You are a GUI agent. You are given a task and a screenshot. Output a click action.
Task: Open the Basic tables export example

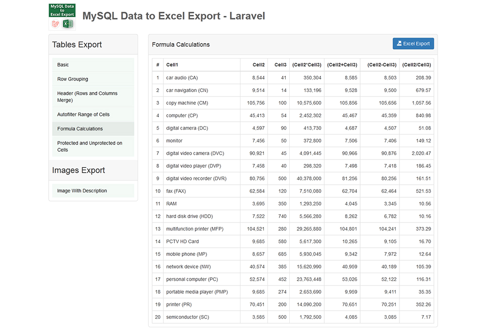coord(63,64)
